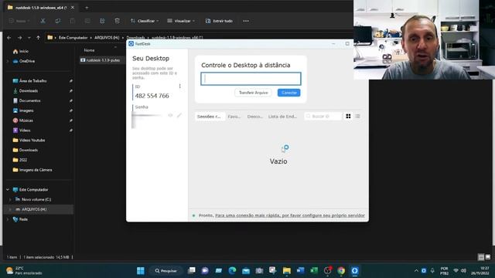495x278 pixels.
Task: Add a new File Explorer tab
Action: tap(87, 8)
